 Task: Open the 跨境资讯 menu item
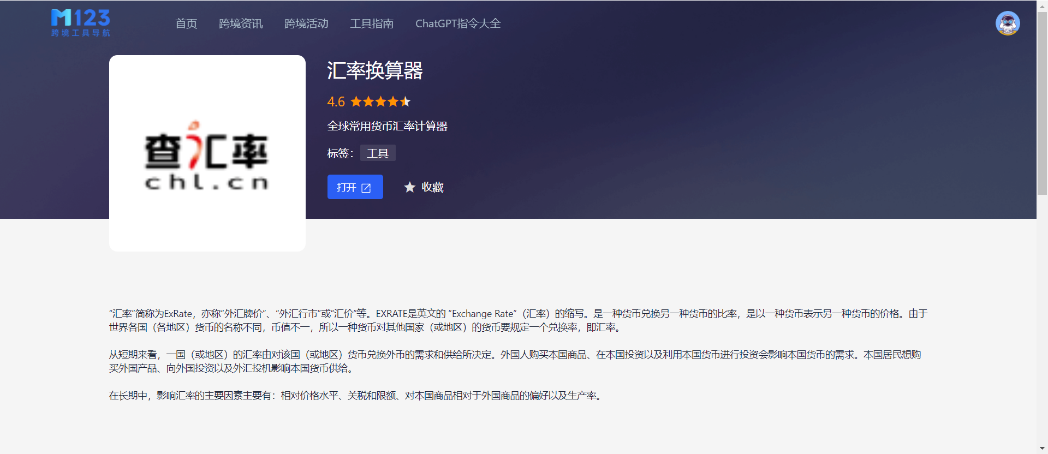click(241, 23)
